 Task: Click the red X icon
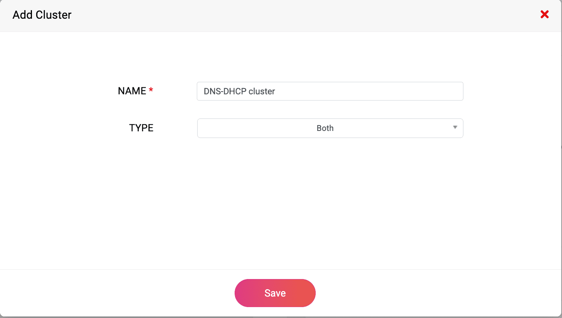point(544,15)
